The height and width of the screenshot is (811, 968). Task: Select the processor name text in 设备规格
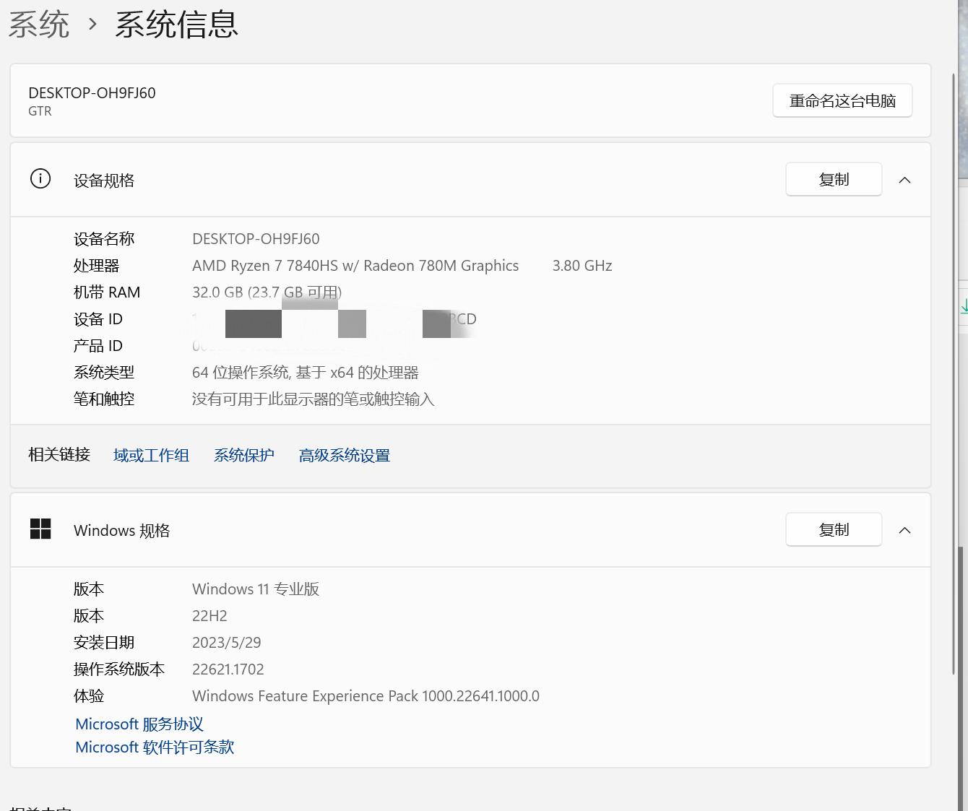355,265
